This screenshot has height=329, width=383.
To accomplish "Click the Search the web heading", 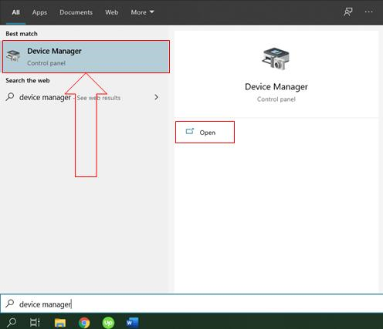I will pyautogui.click(x=28, y=80).
